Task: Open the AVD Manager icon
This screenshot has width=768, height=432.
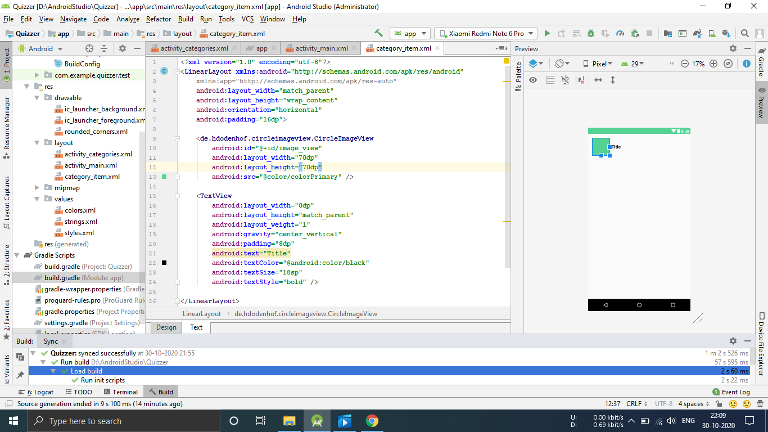Action: [712, 33]
